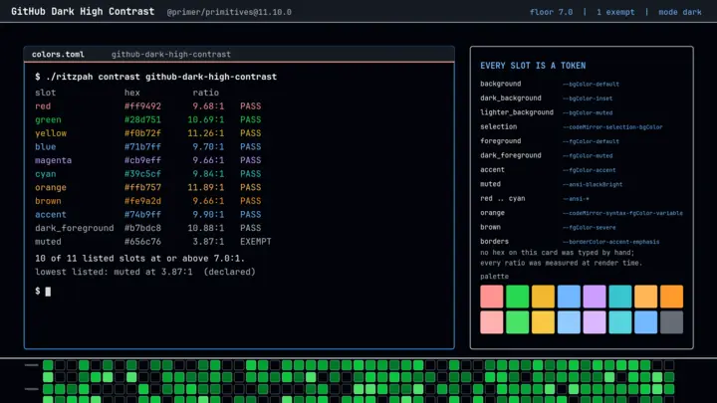Click hex value #fe9a2d
This screenshot has width=717, height=403.
tap(142, 201)
